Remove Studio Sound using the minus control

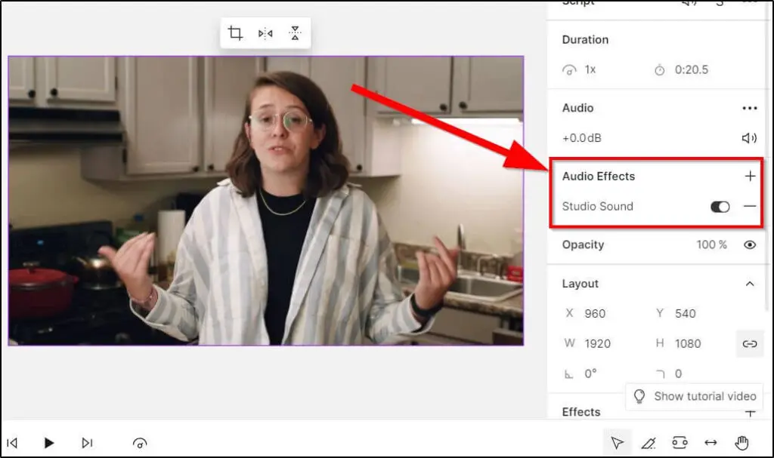(750, 206)
